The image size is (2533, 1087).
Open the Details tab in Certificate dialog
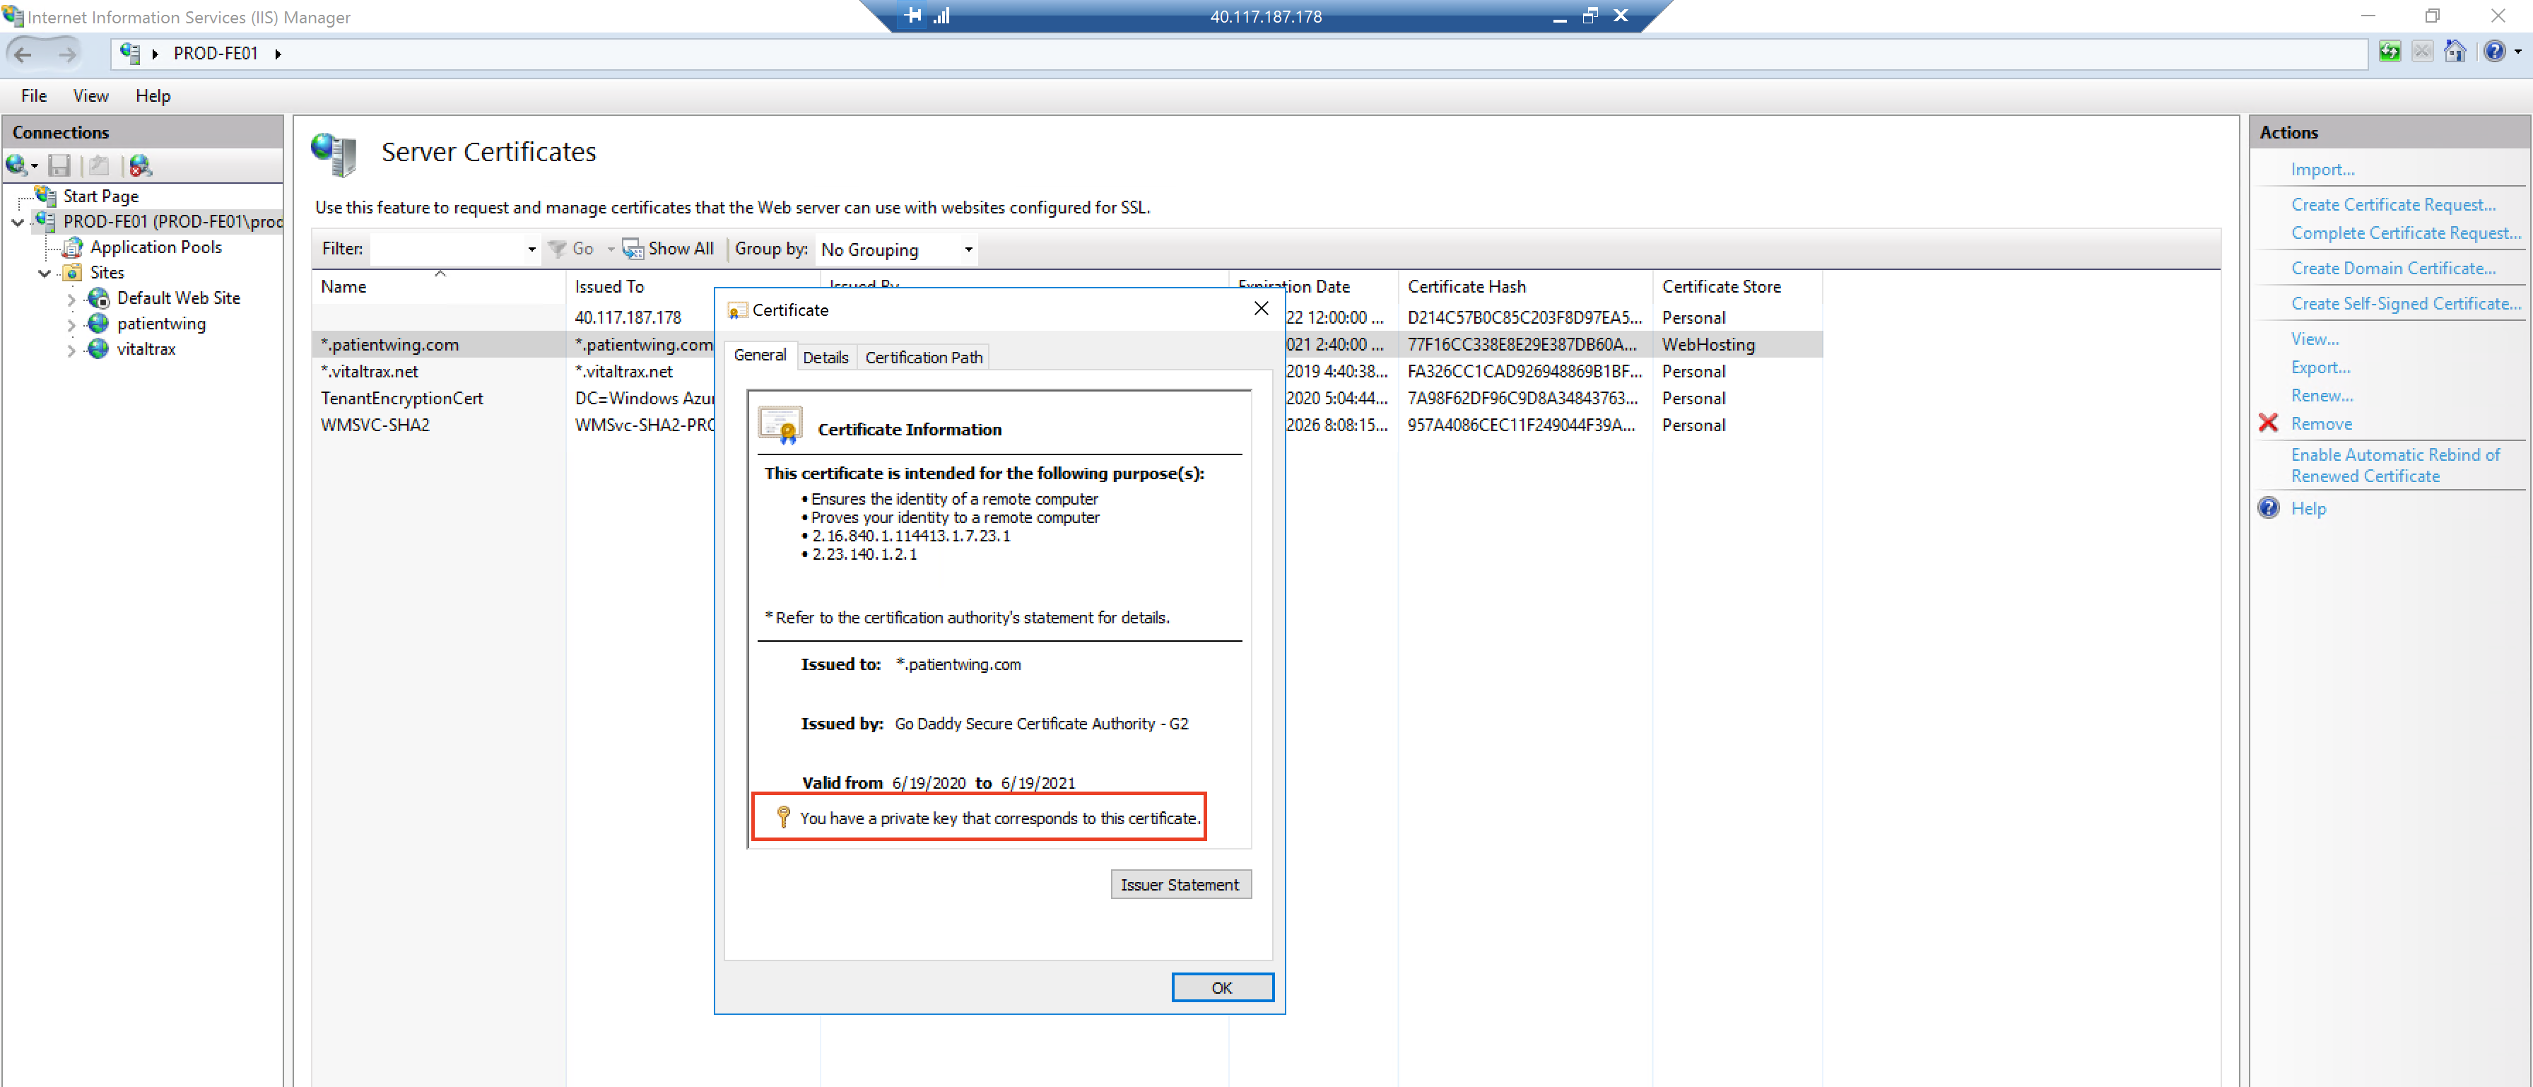(x=824, y=357)
